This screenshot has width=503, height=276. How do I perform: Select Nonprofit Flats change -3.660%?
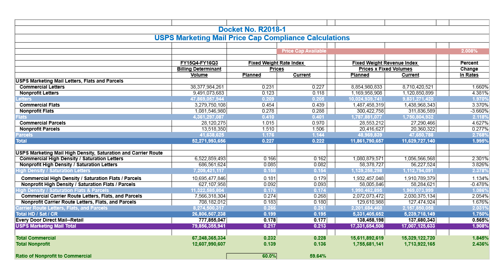point(479,111)
